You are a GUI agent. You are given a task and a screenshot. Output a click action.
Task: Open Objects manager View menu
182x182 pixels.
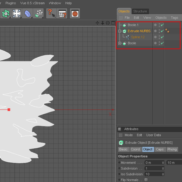coord(147,18)
